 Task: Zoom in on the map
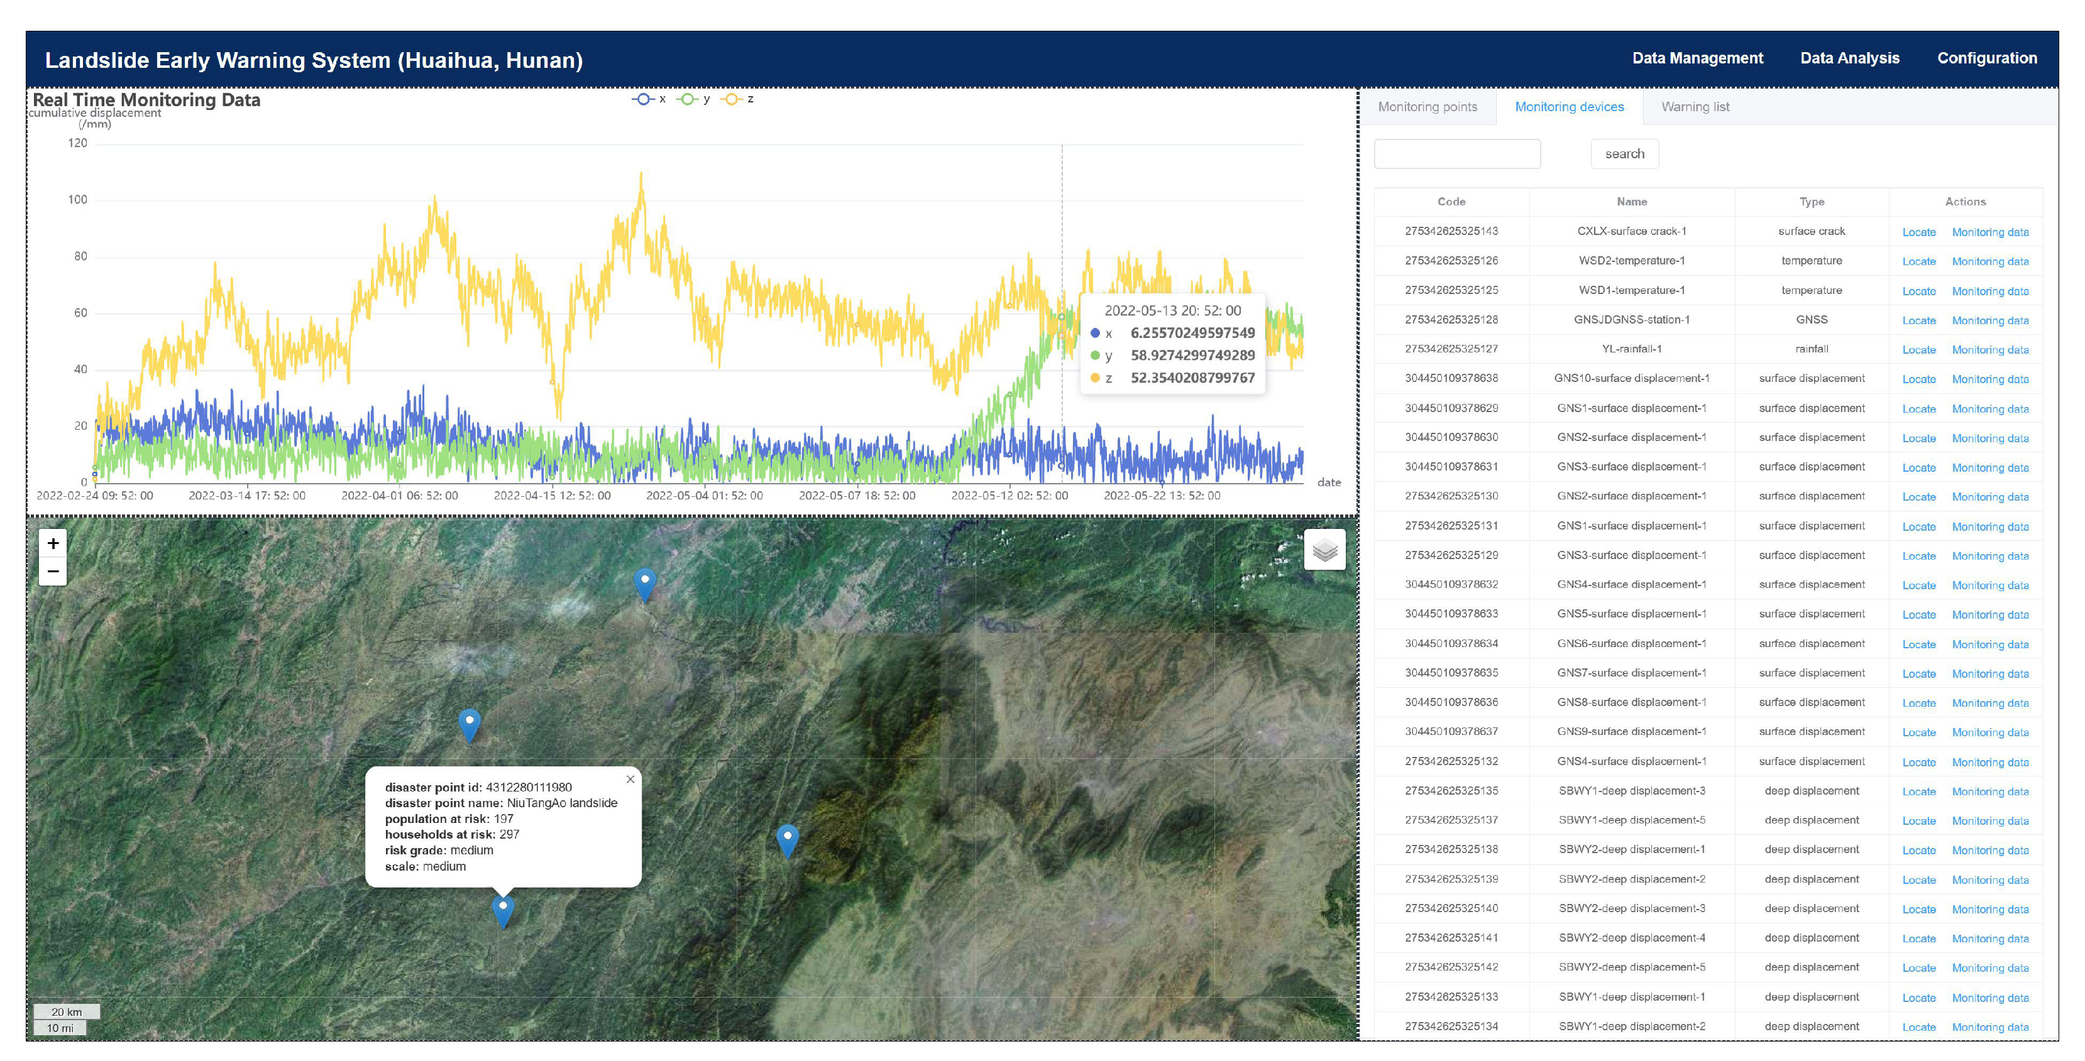click(53, 543)
